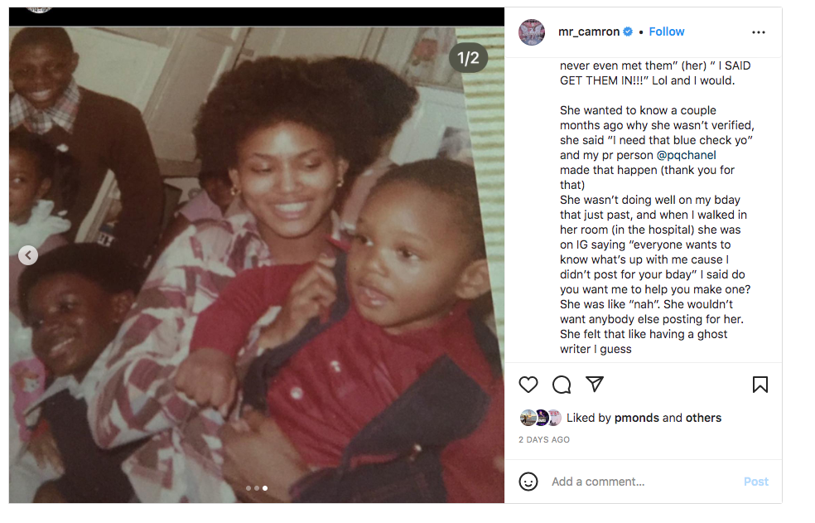Click the 1/2 photo counter badge

coord(468,58)
